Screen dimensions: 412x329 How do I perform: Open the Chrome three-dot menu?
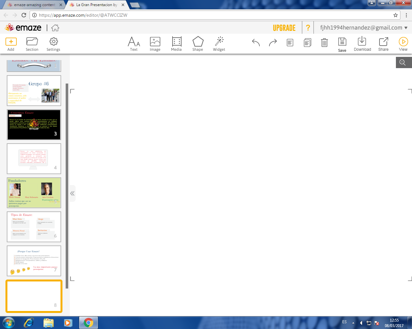(x=406, y=15)
